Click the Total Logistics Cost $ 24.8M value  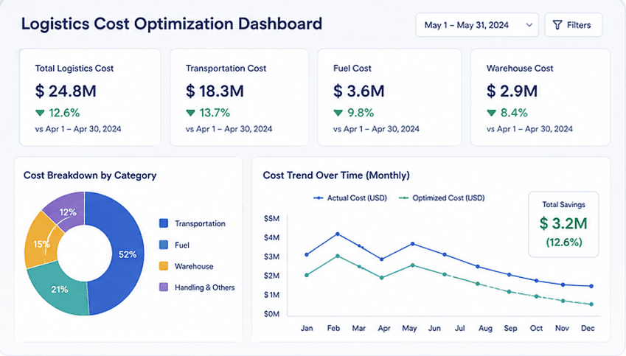coord(66,91)
